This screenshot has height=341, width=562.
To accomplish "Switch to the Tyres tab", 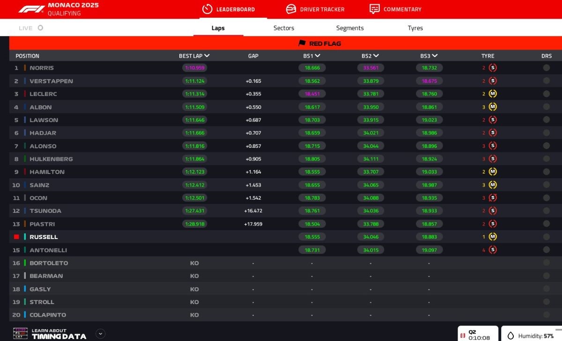I will tap(415, 28).
